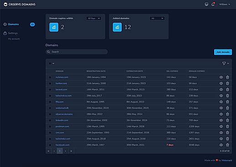Click the Domains sidebar icon
Viewport: 236px width, 167px height.
[x=5, y=24]
